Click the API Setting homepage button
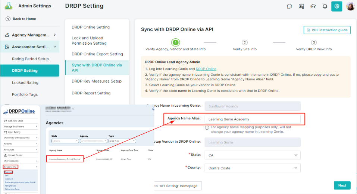 (x=178, y=186)
